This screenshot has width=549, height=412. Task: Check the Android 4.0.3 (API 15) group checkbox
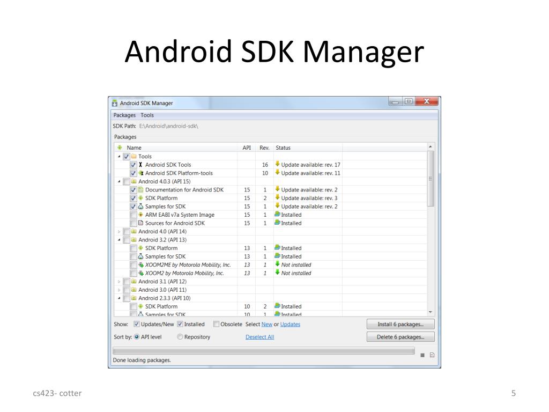127,181
